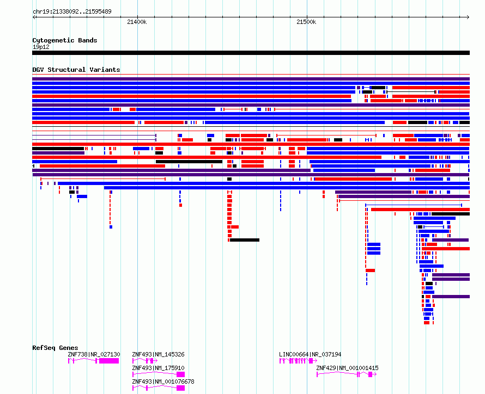Click the 21400k ruler tick label
The height and width of the screenshot is (394, 485).
click(x=137, y=22)
